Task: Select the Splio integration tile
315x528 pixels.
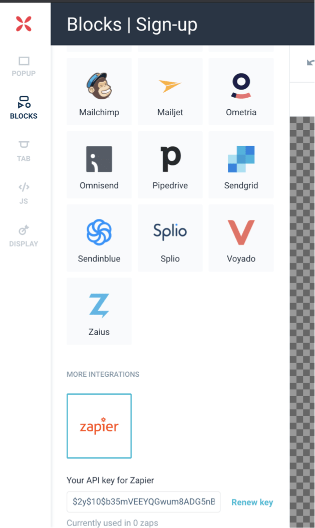Action: [170, 238]
